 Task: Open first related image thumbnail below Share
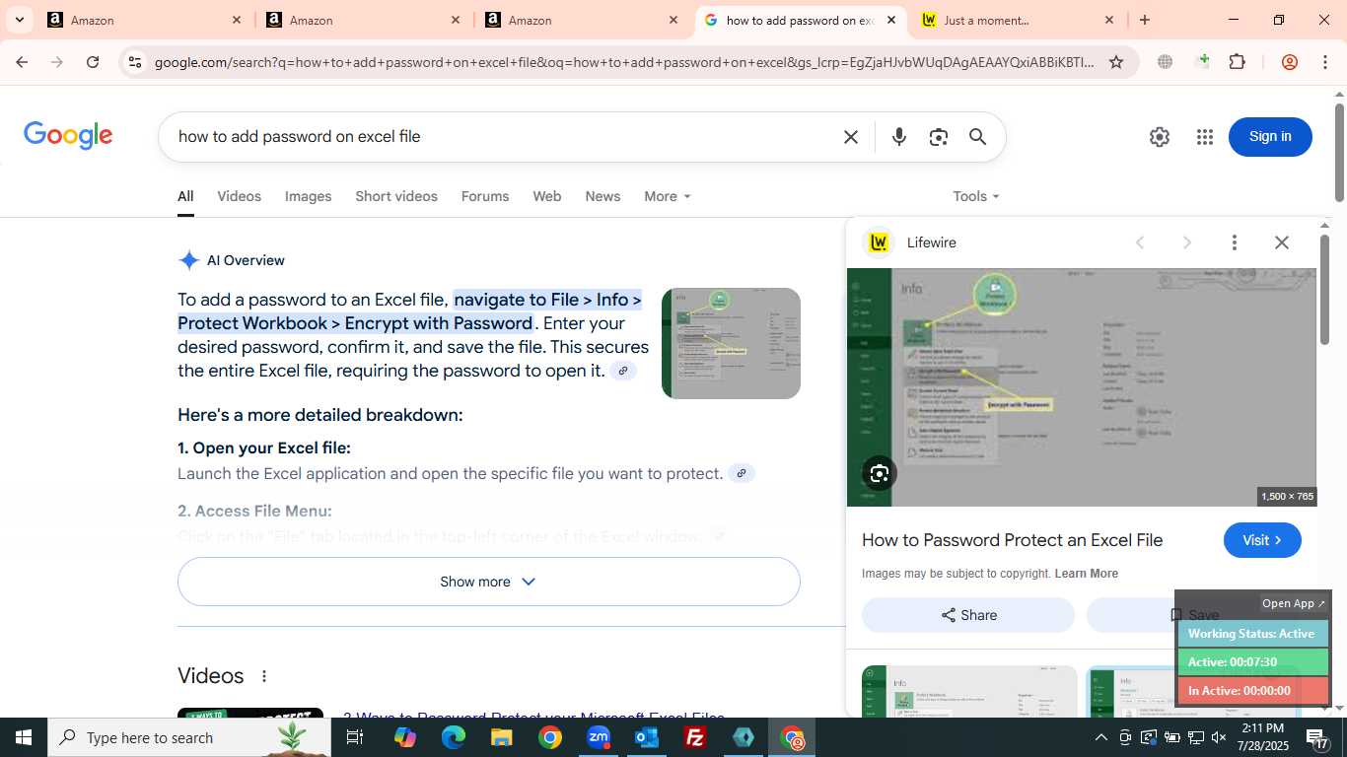pos(969,691)
